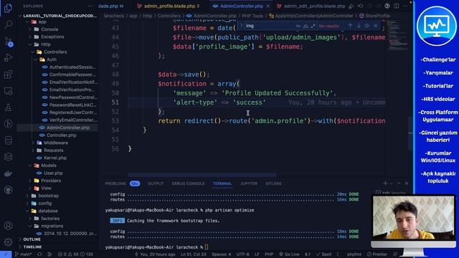Expand the OUTLINE section
Screen dimensions: 459x258
click(32, 239)
